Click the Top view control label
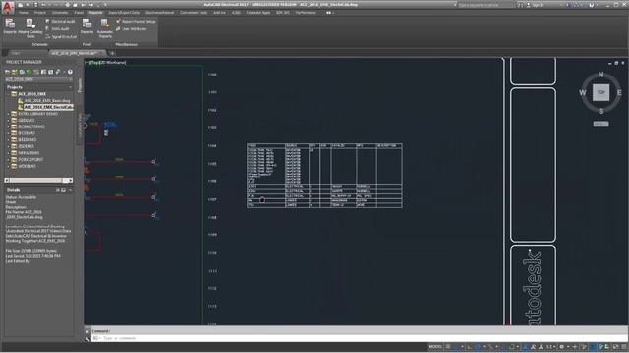 [94, 63]
